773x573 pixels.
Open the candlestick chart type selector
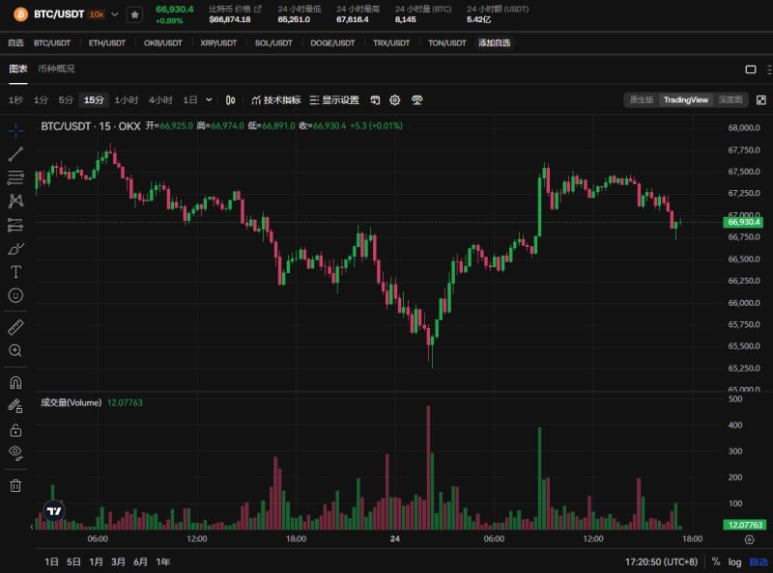point(231,99)
